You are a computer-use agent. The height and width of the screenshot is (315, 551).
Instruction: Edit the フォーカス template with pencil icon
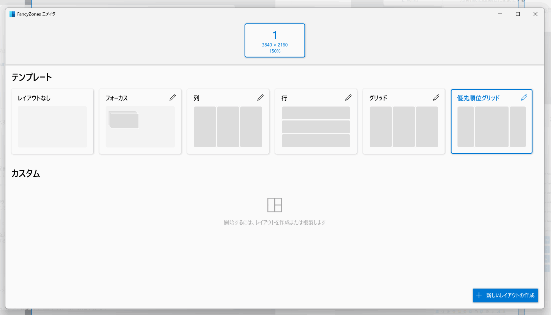click(172, 98)
